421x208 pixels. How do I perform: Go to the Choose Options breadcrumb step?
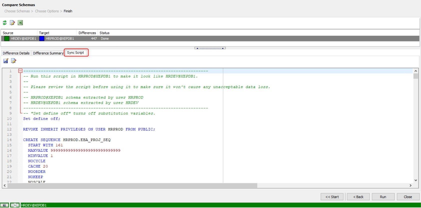[47, 11]
